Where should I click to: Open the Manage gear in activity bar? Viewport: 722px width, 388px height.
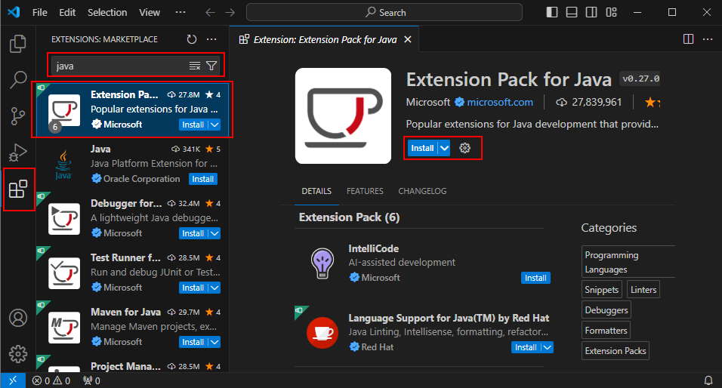pyautogui.click(x=18, y=354)
